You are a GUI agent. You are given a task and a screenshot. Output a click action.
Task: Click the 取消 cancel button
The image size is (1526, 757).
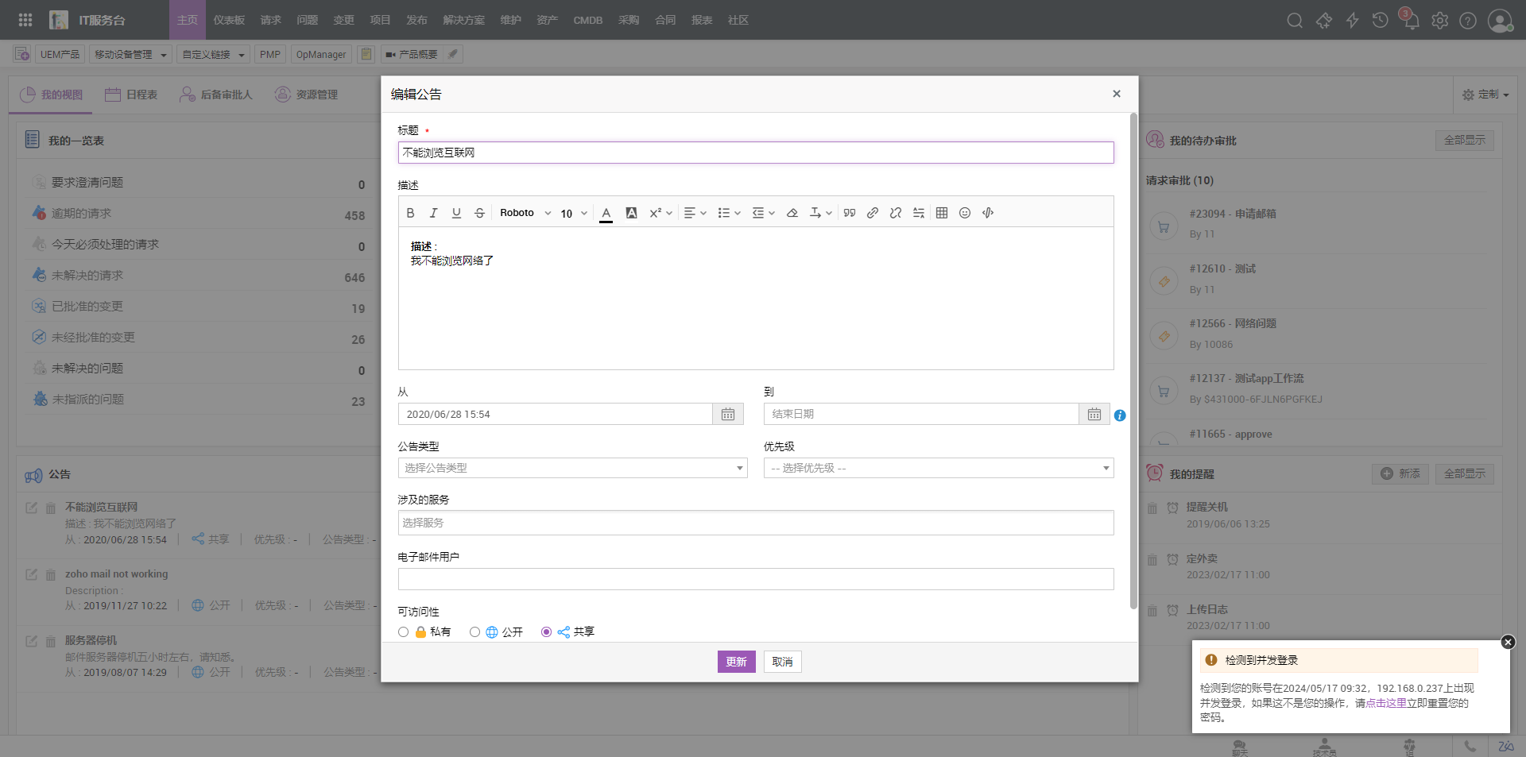pos(782,662)
